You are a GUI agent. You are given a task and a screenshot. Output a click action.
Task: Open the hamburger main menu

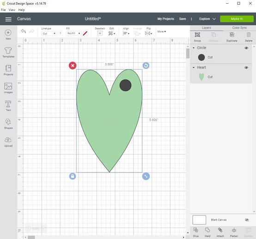8,19
